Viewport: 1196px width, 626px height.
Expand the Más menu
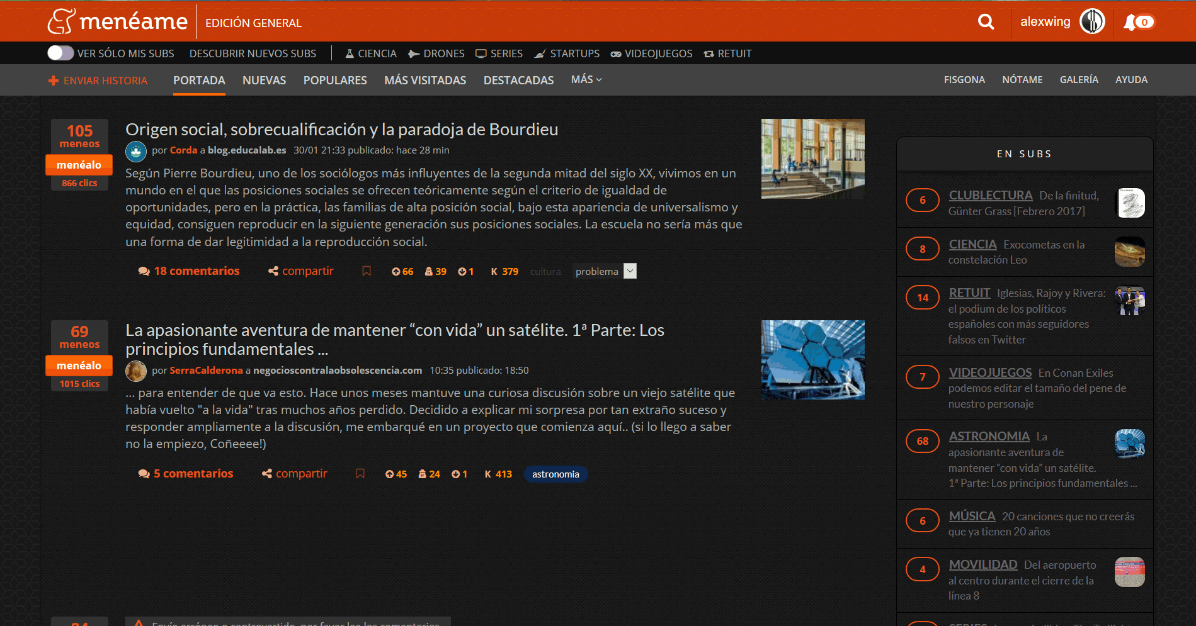(x=586, y=79)
